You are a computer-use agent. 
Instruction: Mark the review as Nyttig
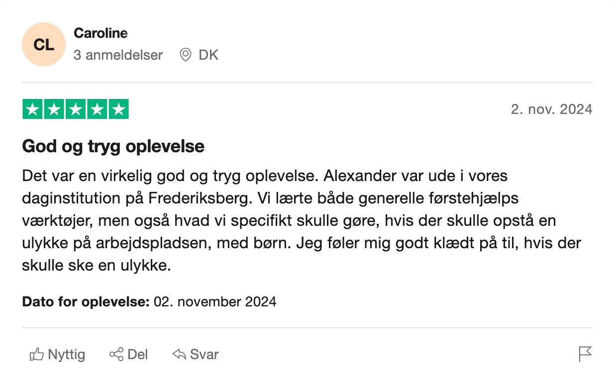point(66,355)
